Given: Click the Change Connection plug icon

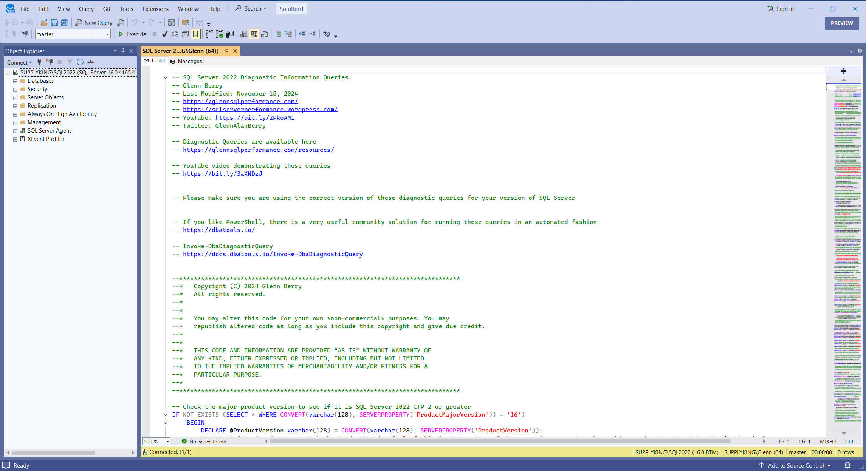Looking at the screenshot, I should (25, 34).
